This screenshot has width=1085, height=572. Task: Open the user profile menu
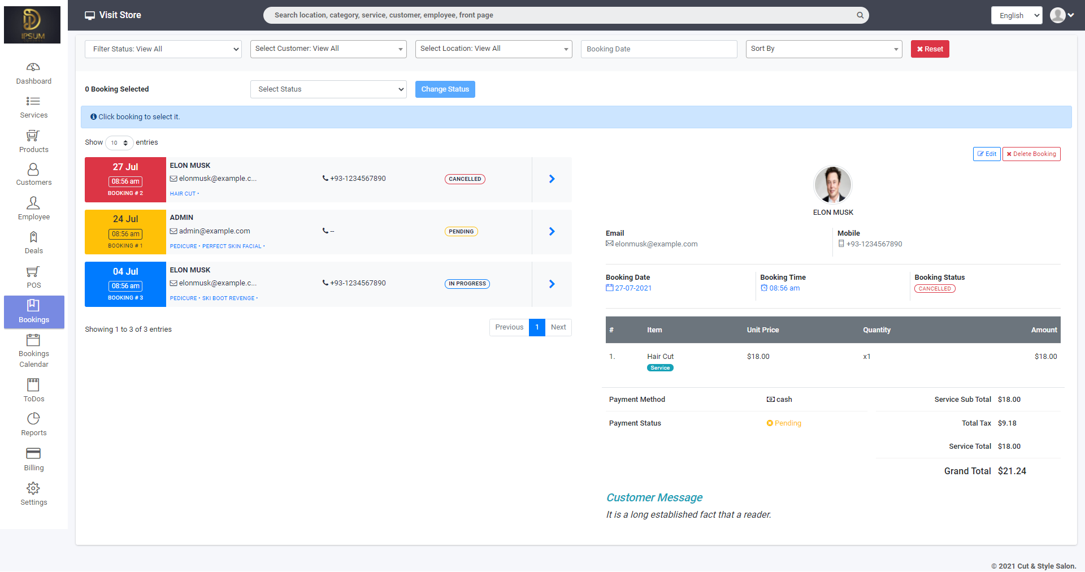tap(1060, 15)
